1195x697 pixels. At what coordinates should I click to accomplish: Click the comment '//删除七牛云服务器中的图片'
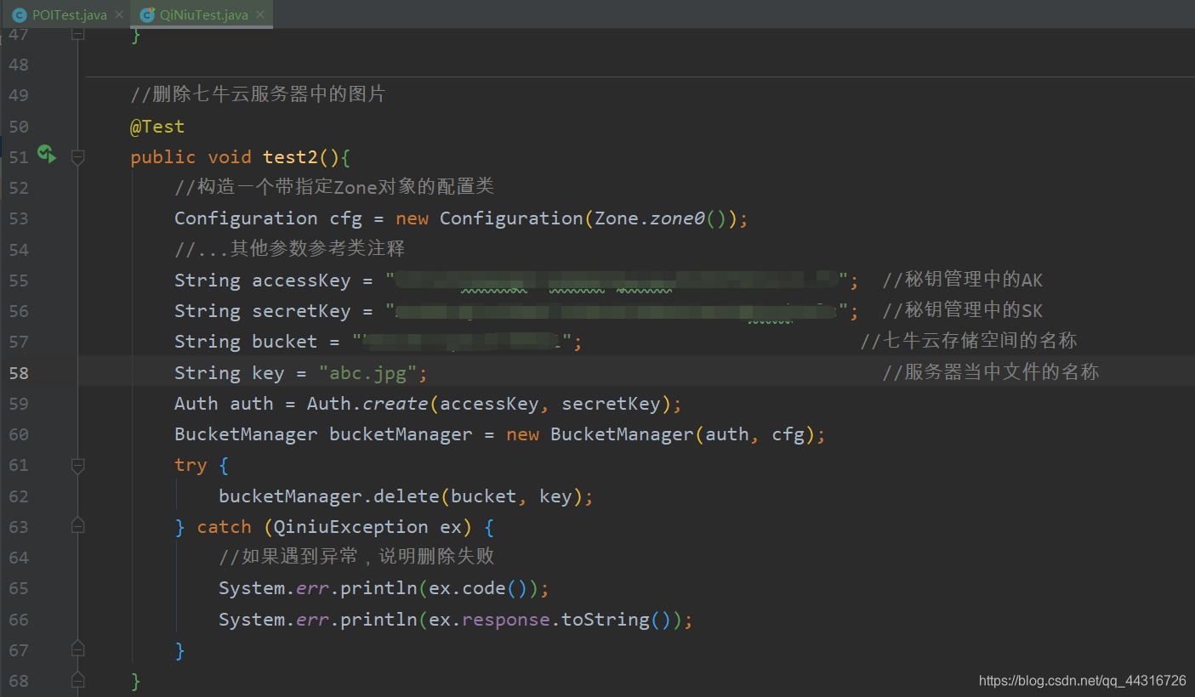[x=258, y=95]
